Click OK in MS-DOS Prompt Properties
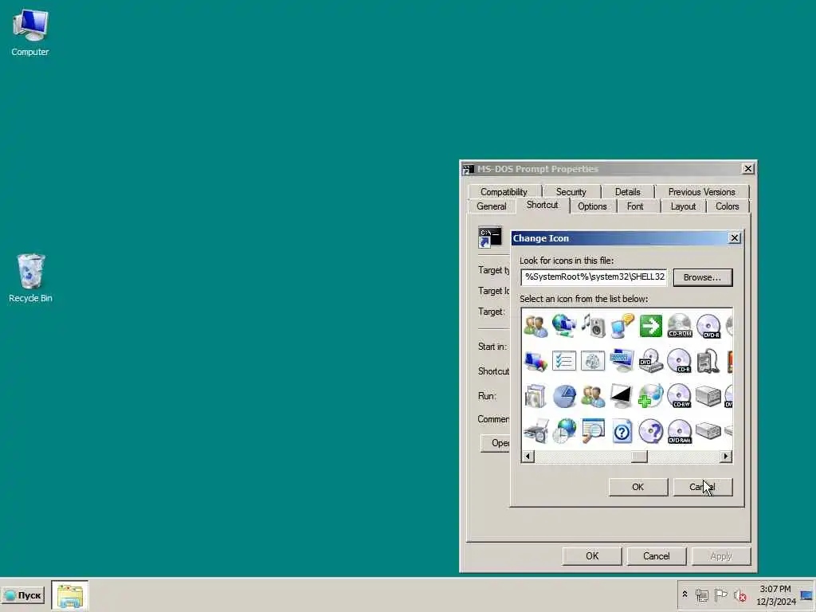The height and width of the screenshot is (612, 816). [592, 555]
